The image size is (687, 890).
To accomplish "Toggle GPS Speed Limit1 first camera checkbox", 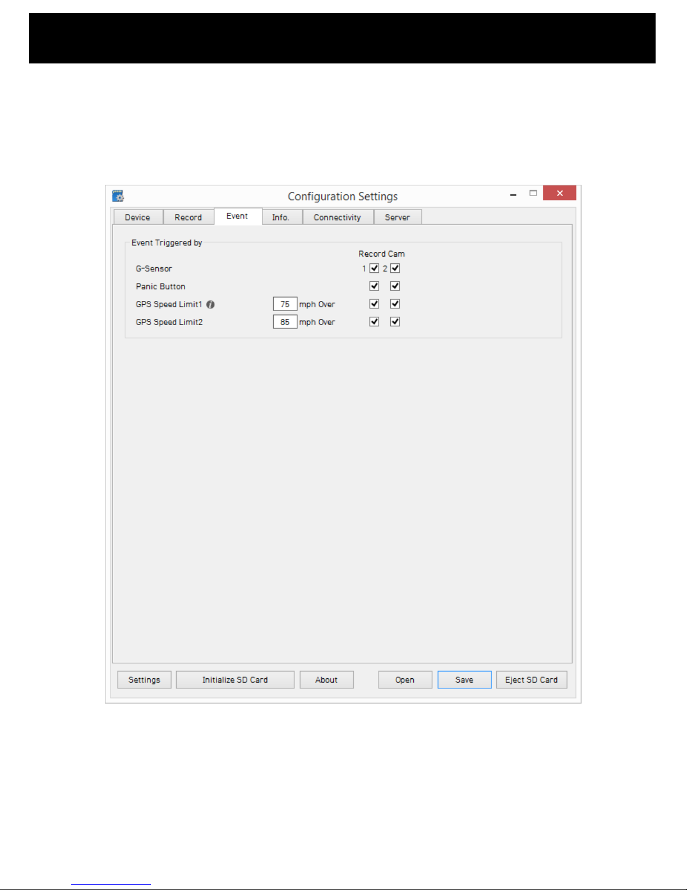I will (x=374, y=304).
